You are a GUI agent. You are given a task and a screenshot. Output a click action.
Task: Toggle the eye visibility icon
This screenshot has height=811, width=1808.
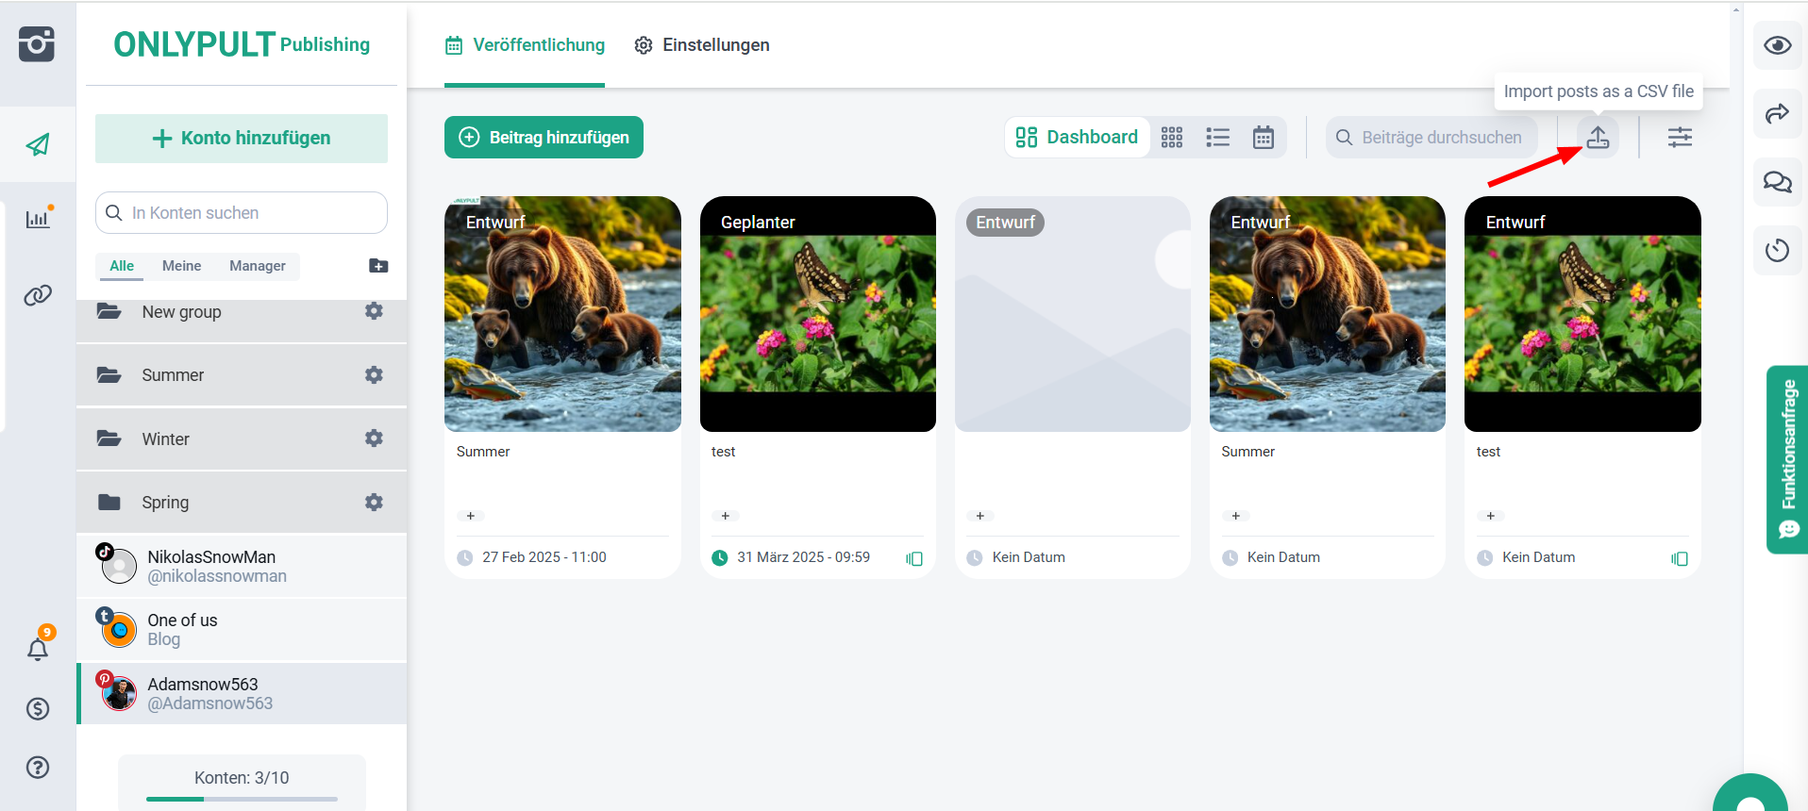coord(1777,45)
